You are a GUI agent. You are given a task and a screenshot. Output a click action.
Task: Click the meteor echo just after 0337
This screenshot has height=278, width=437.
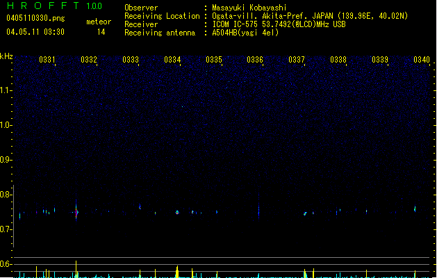click(x=305, y=213)
